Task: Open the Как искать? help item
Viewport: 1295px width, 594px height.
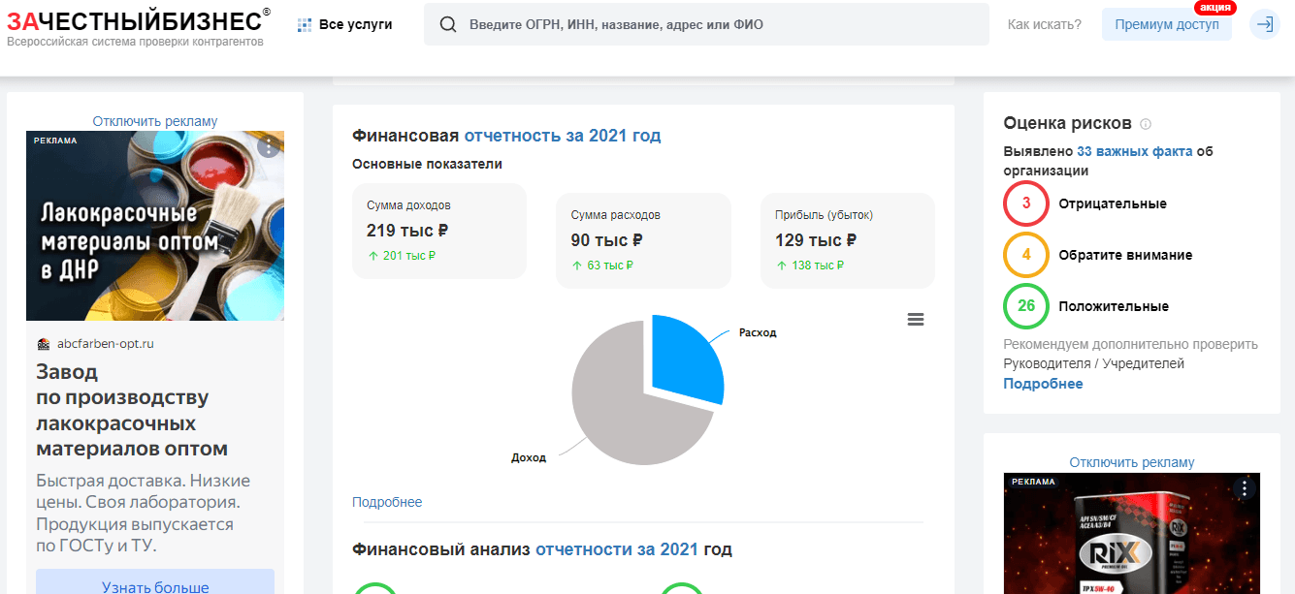Action: pos(1044,24)
